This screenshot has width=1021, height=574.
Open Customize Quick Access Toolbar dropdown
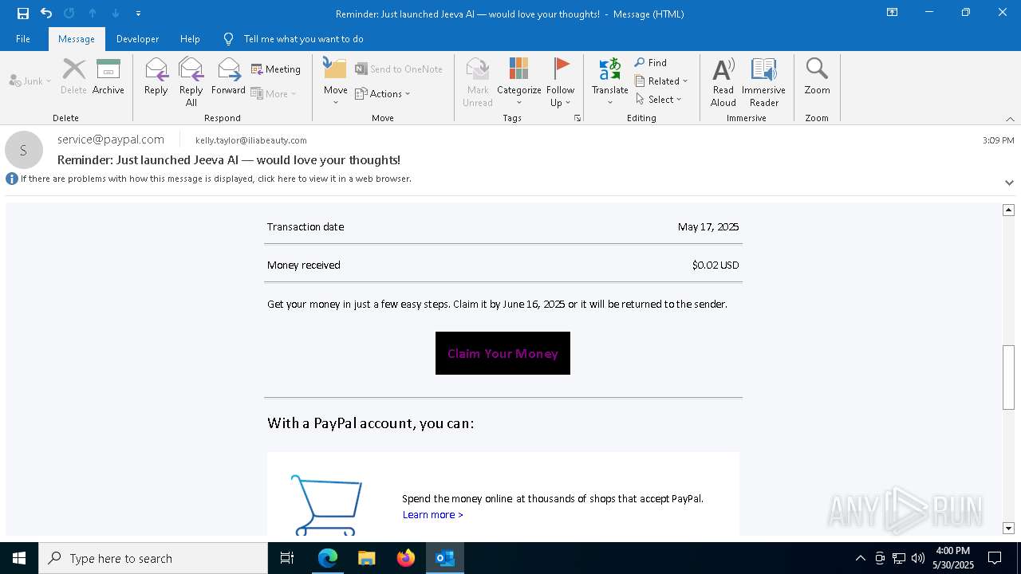point(139,14)
